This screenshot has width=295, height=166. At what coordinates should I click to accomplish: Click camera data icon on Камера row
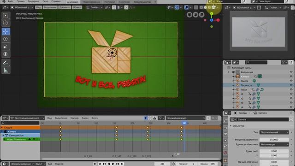coord(260,76)
